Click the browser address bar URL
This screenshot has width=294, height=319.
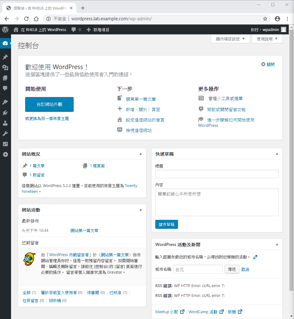tap(112, 19)
